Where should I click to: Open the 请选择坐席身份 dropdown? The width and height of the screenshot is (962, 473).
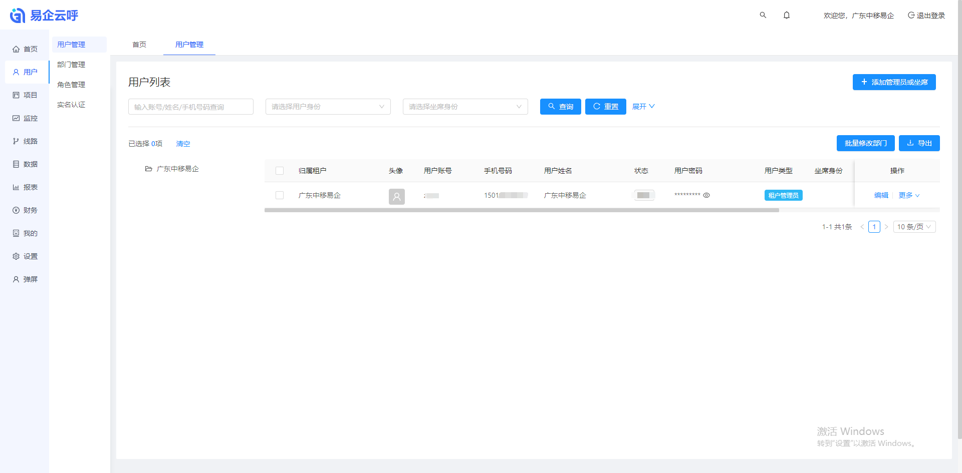pos(465,107)
